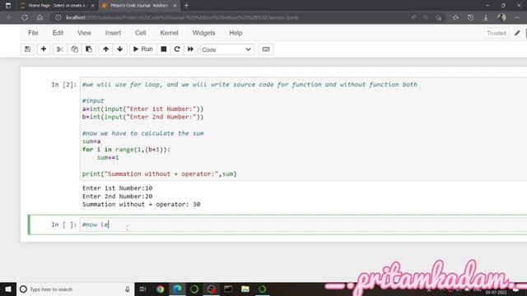
Task: Open File Explorer from the taskbar
Action: (x=245, y=289)
